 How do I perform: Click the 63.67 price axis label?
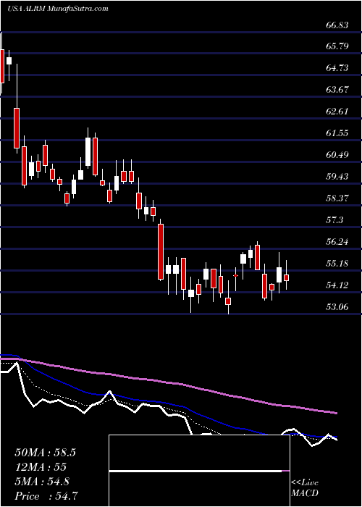click(x=337, y=90)
